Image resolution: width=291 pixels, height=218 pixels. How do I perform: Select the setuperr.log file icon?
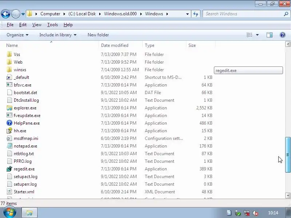click(9, 184)
